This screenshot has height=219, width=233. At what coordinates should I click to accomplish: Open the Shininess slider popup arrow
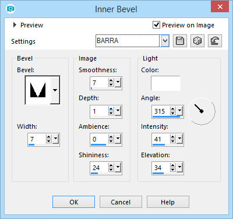coord(118,168)
